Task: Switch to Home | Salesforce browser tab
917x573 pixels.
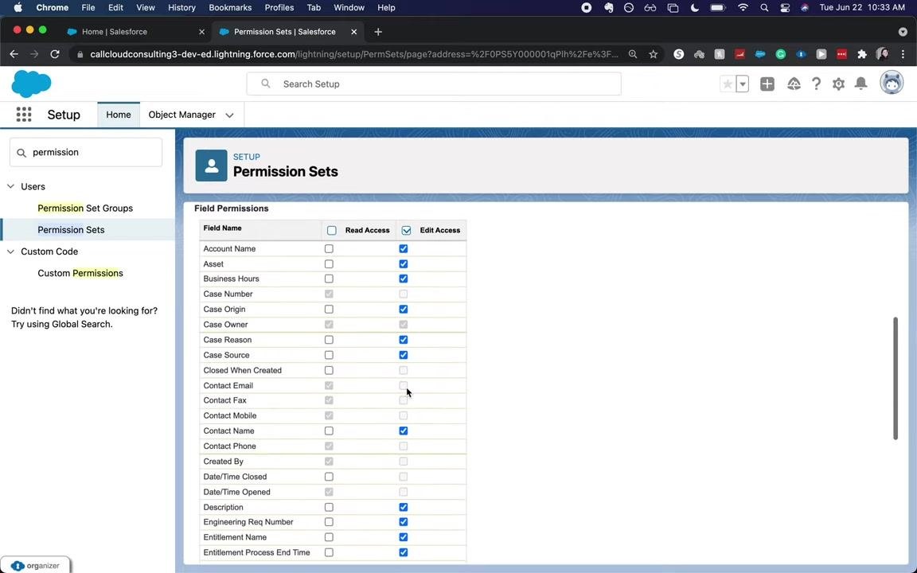Action: coord(135,32)
